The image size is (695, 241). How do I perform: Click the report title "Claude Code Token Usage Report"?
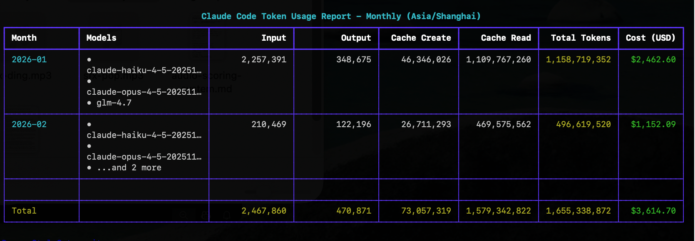(276, 16)
